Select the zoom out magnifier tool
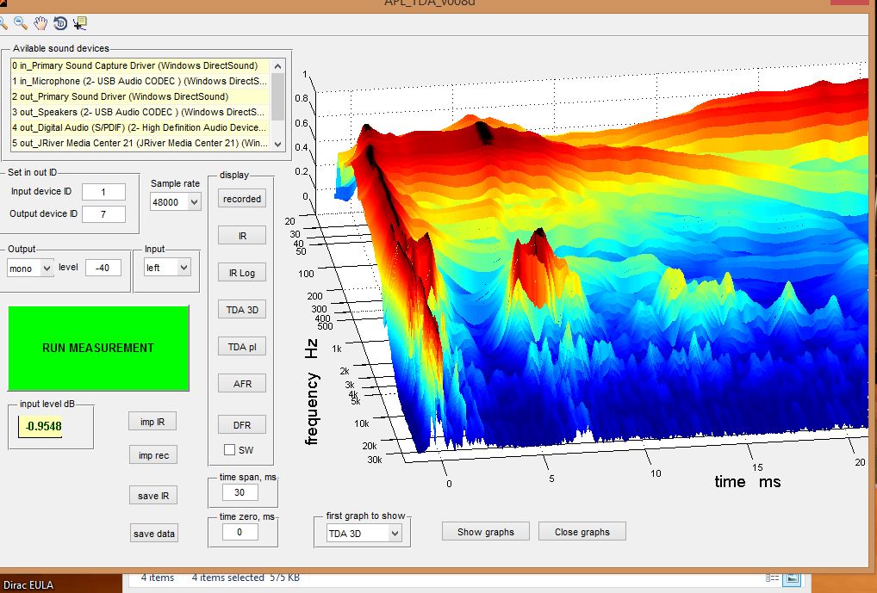 (21, 23)
